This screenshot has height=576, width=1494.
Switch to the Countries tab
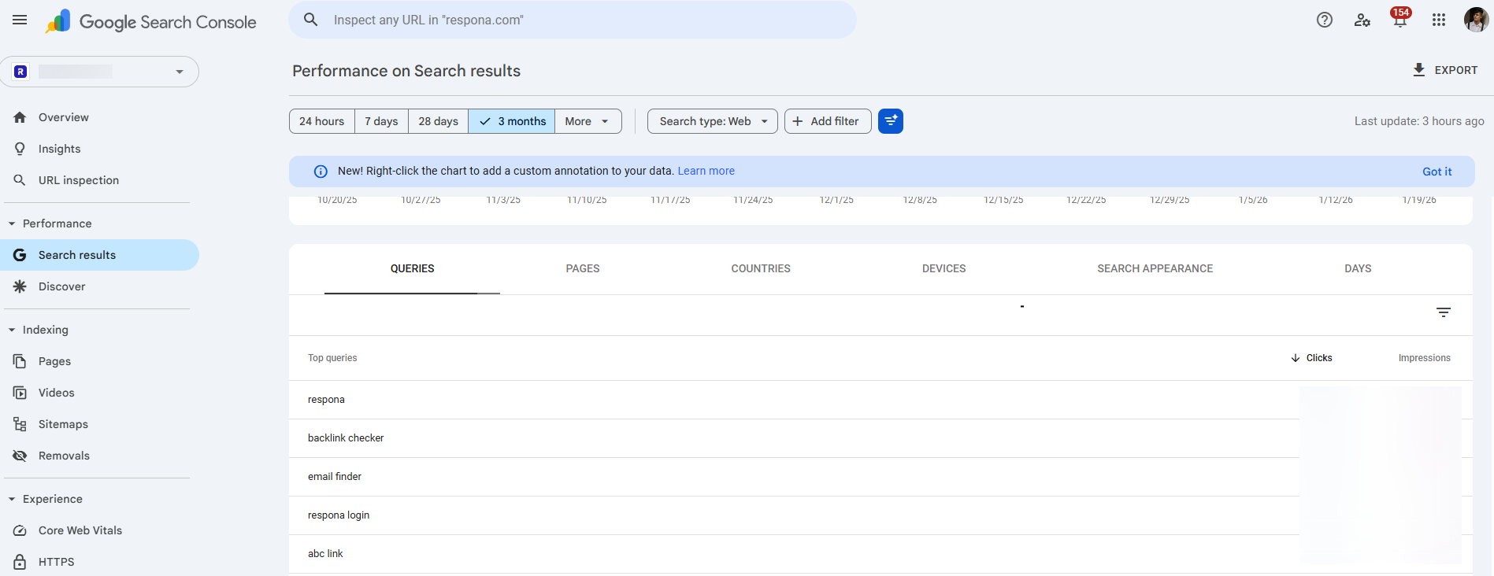761,269
